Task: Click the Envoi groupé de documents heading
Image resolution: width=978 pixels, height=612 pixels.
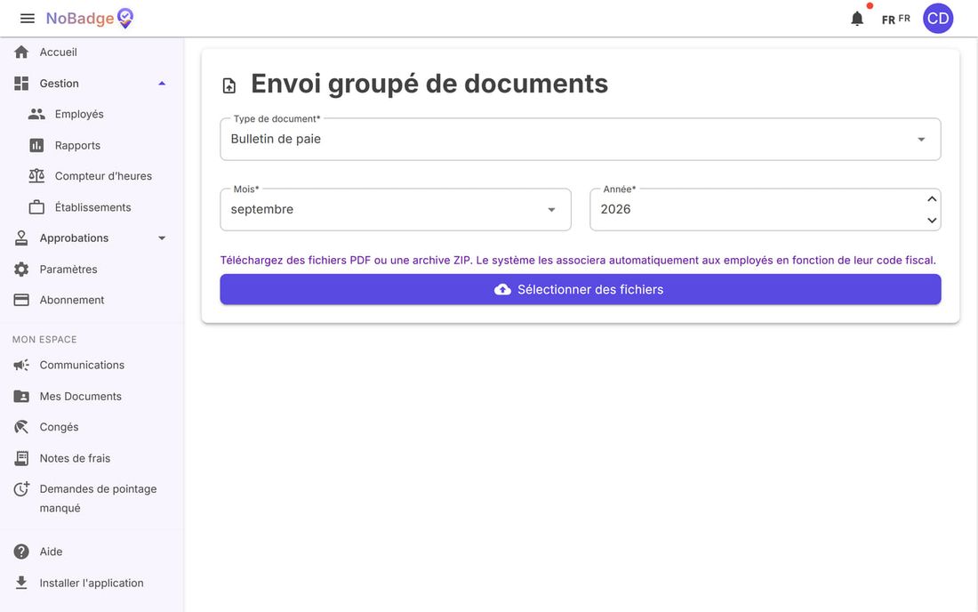Action: point(429,84)
